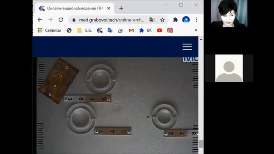Click the camera feed of device plates

tap(117, 106)
